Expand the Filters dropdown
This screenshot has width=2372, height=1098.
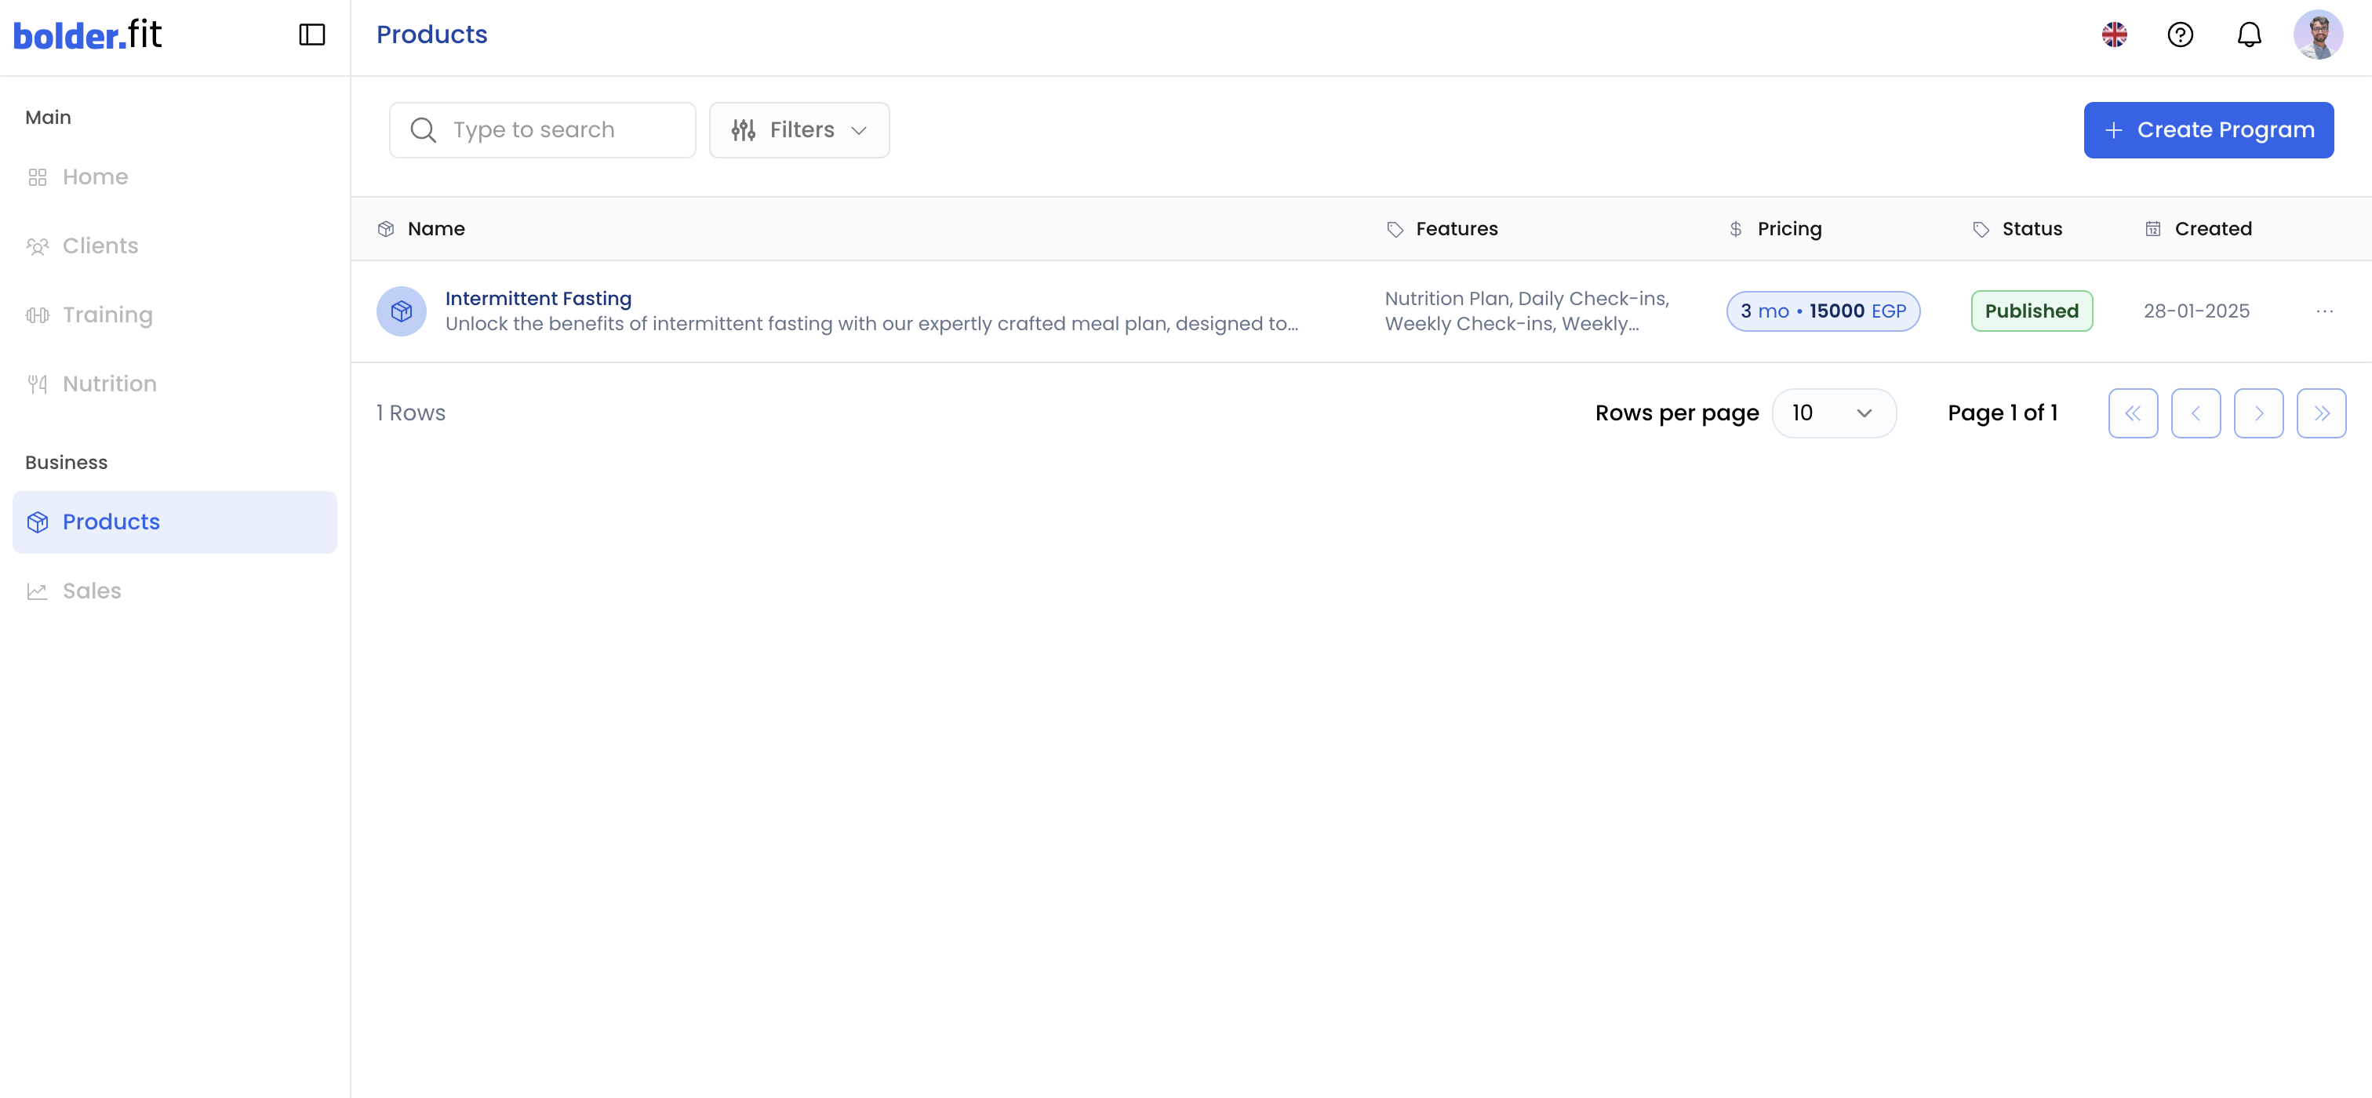799,129
